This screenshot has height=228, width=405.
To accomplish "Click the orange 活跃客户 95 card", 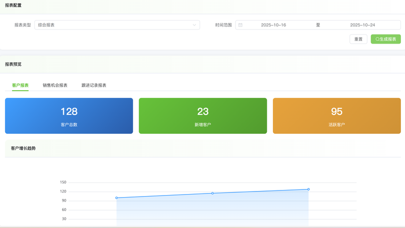I will (337, 116).
